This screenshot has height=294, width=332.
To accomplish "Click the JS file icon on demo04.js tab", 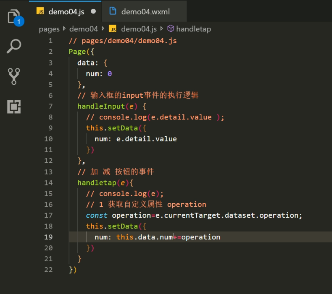I will point(40,11).
